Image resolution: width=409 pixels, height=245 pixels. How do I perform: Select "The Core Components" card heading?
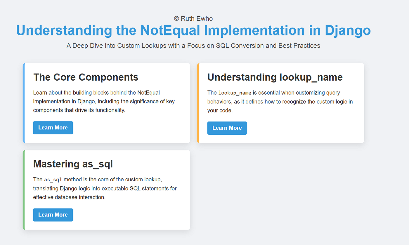[x=86, y=77]
